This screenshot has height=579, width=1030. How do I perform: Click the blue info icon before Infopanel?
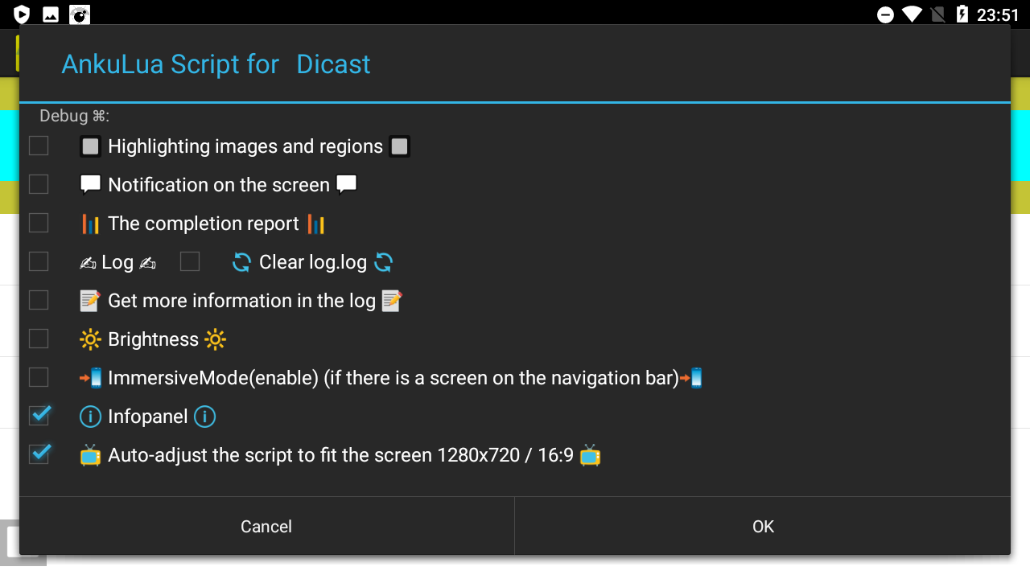[x=90, y=417]
